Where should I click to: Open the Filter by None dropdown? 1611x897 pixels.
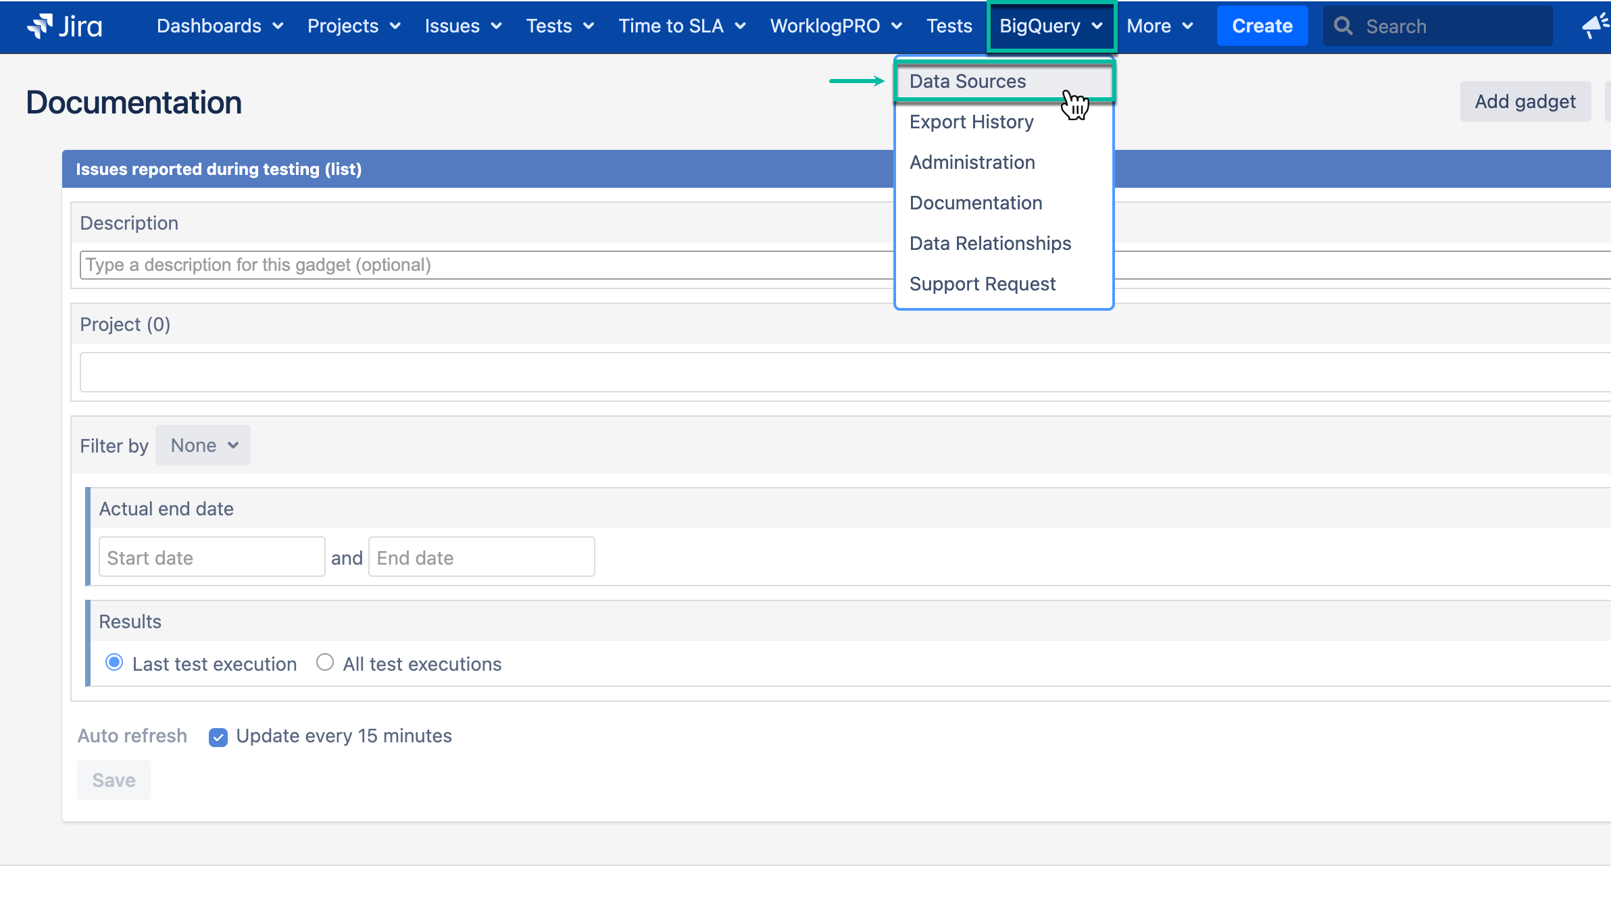203,445
